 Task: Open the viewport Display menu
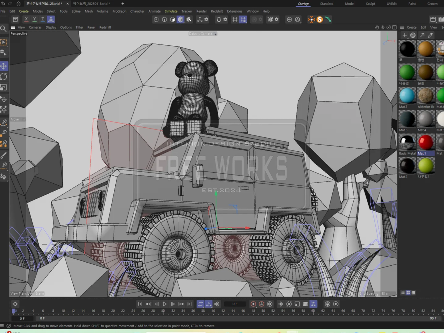click(x=51, y=27)
